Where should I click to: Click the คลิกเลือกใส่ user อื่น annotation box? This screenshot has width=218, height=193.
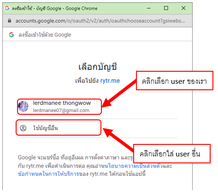[x=172, y=154]
